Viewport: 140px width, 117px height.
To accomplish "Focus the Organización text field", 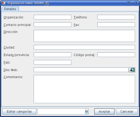I will point(53,17).
